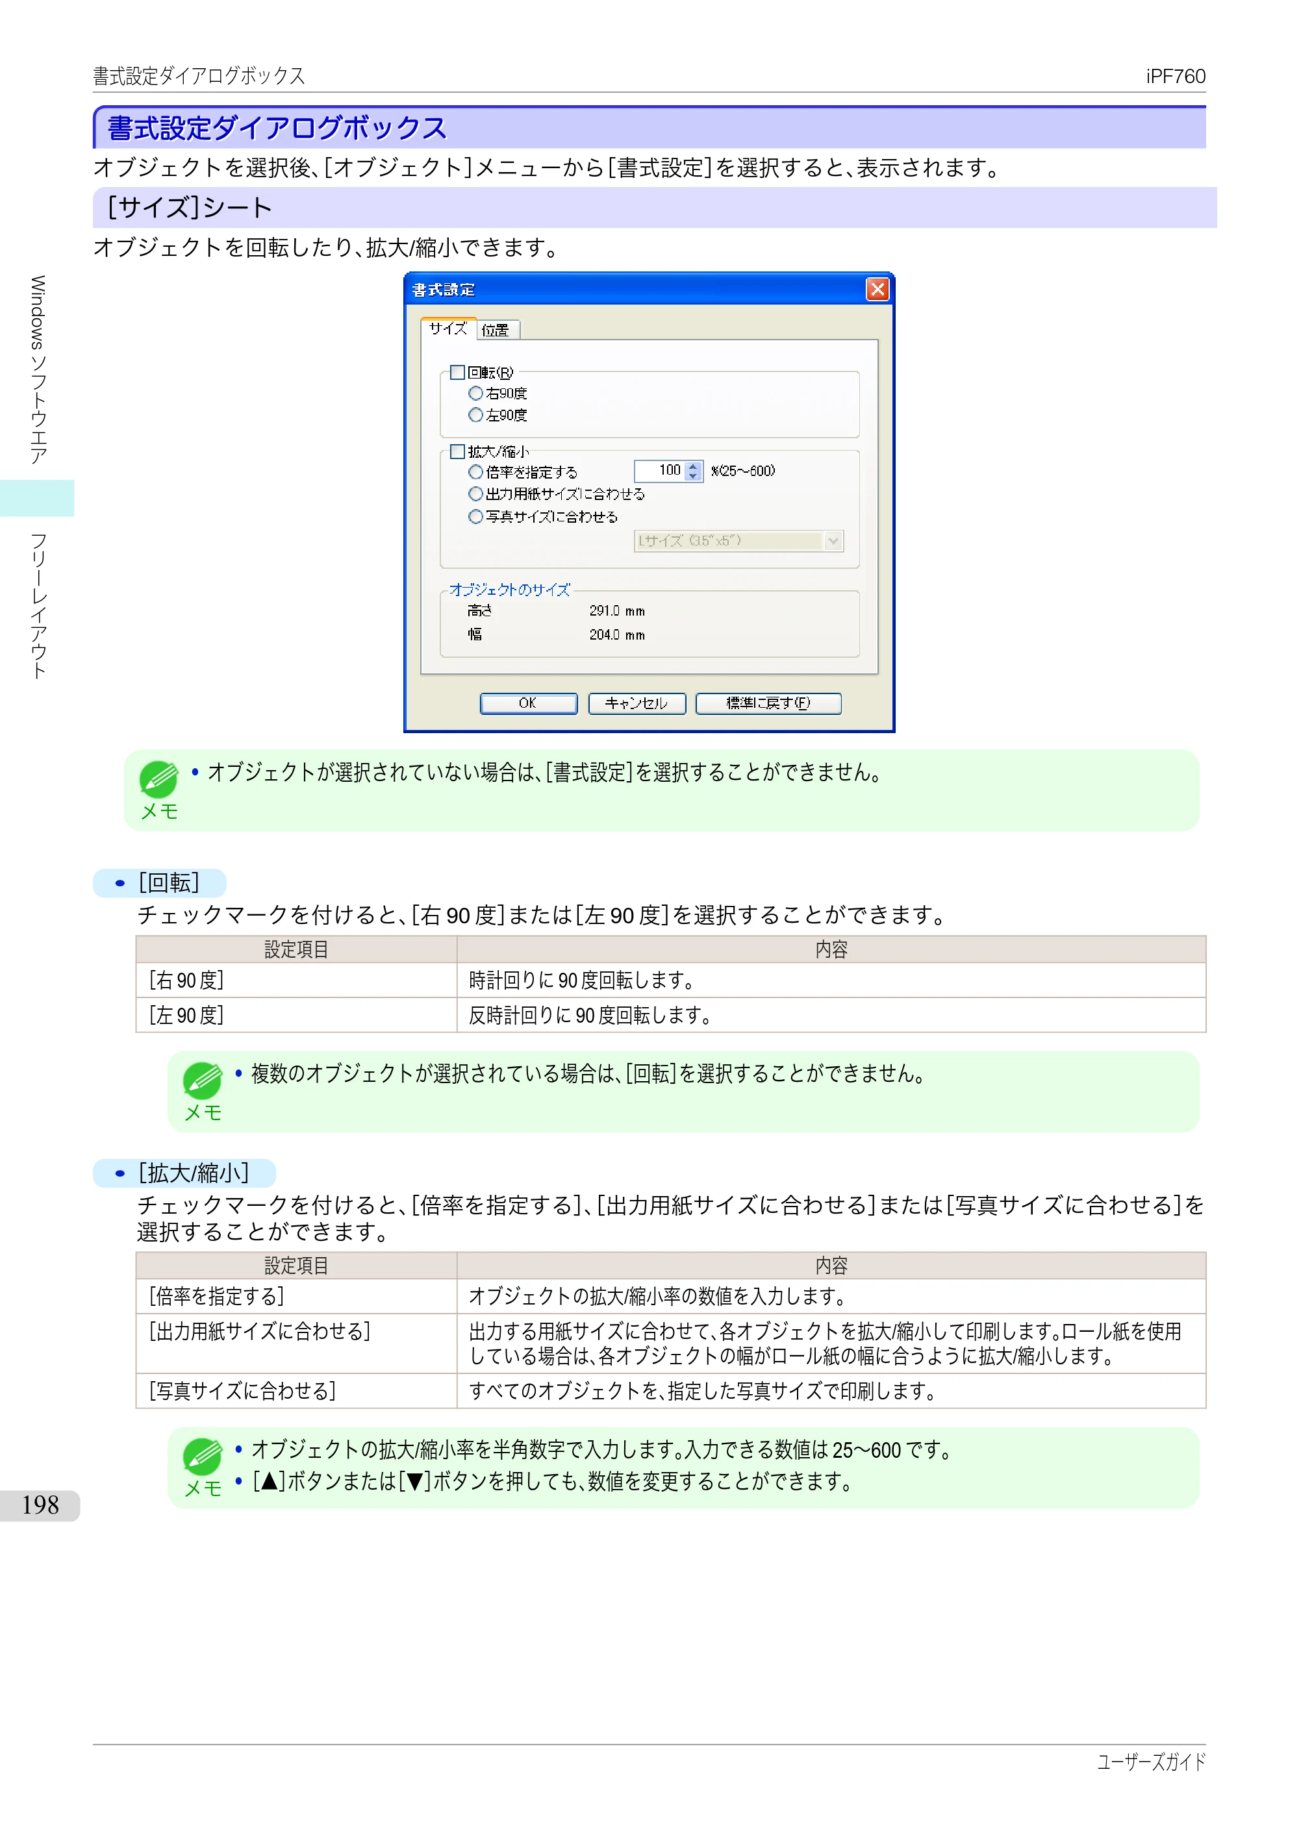Click the magnification value field showing 100
This screenshot has height=1837, width=1299.
point(659,470)
